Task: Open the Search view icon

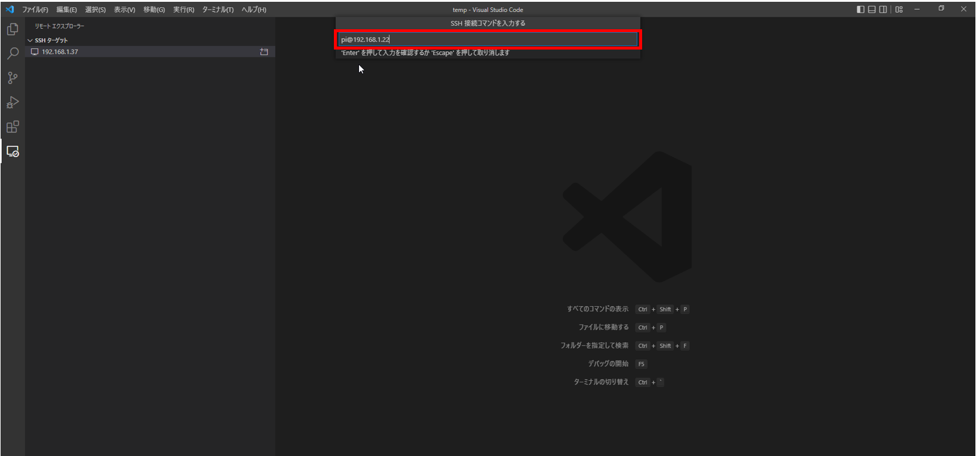Action: (x=13, y=54)
